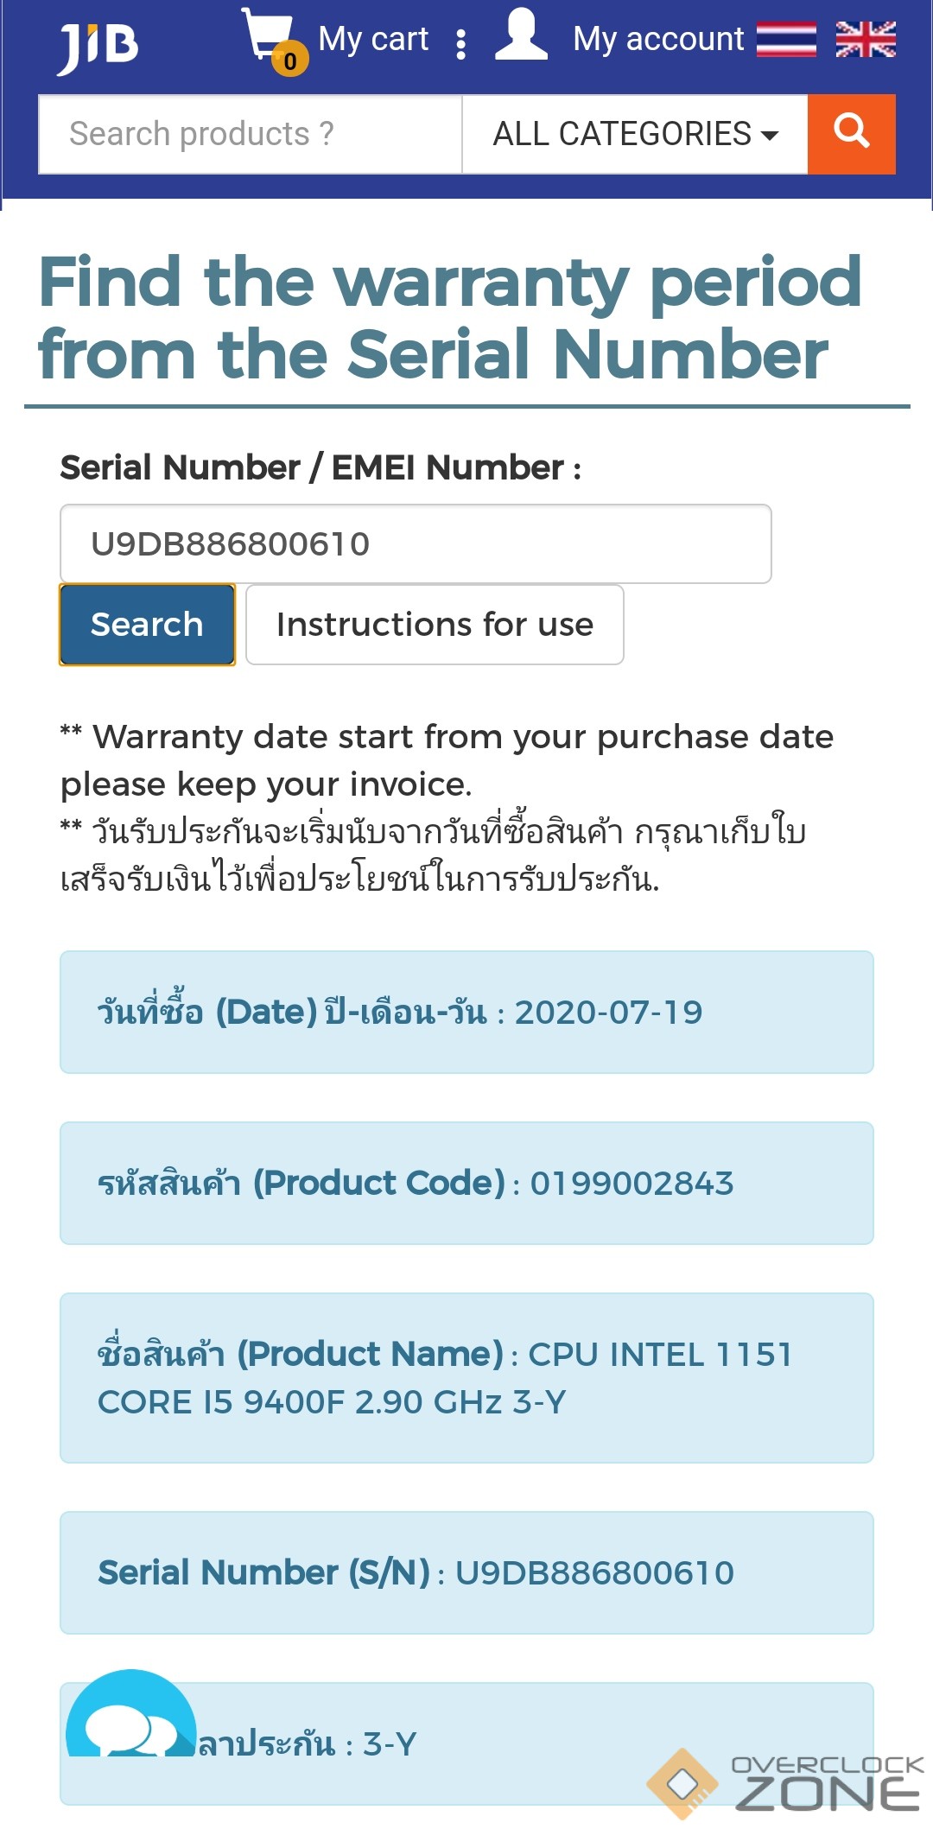Open the My cart link
Viewport: 933px width, 1829px height.
(x=373, y=39)
